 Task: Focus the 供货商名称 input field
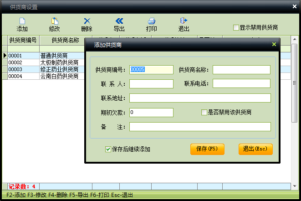point(241,70)
